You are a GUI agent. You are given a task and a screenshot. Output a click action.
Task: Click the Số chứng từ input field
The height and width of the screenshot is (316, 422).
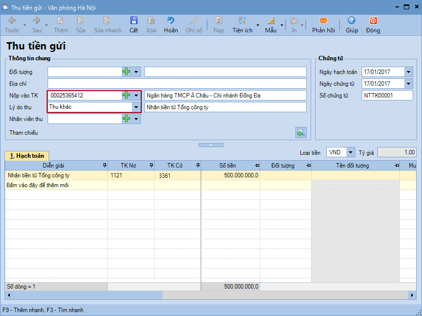tap(387, 96)
